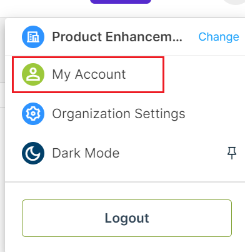This screenshot has width=245, height=252.
Task: Click the gap between Dark Mode and the pin
Action: coord(173,153)
